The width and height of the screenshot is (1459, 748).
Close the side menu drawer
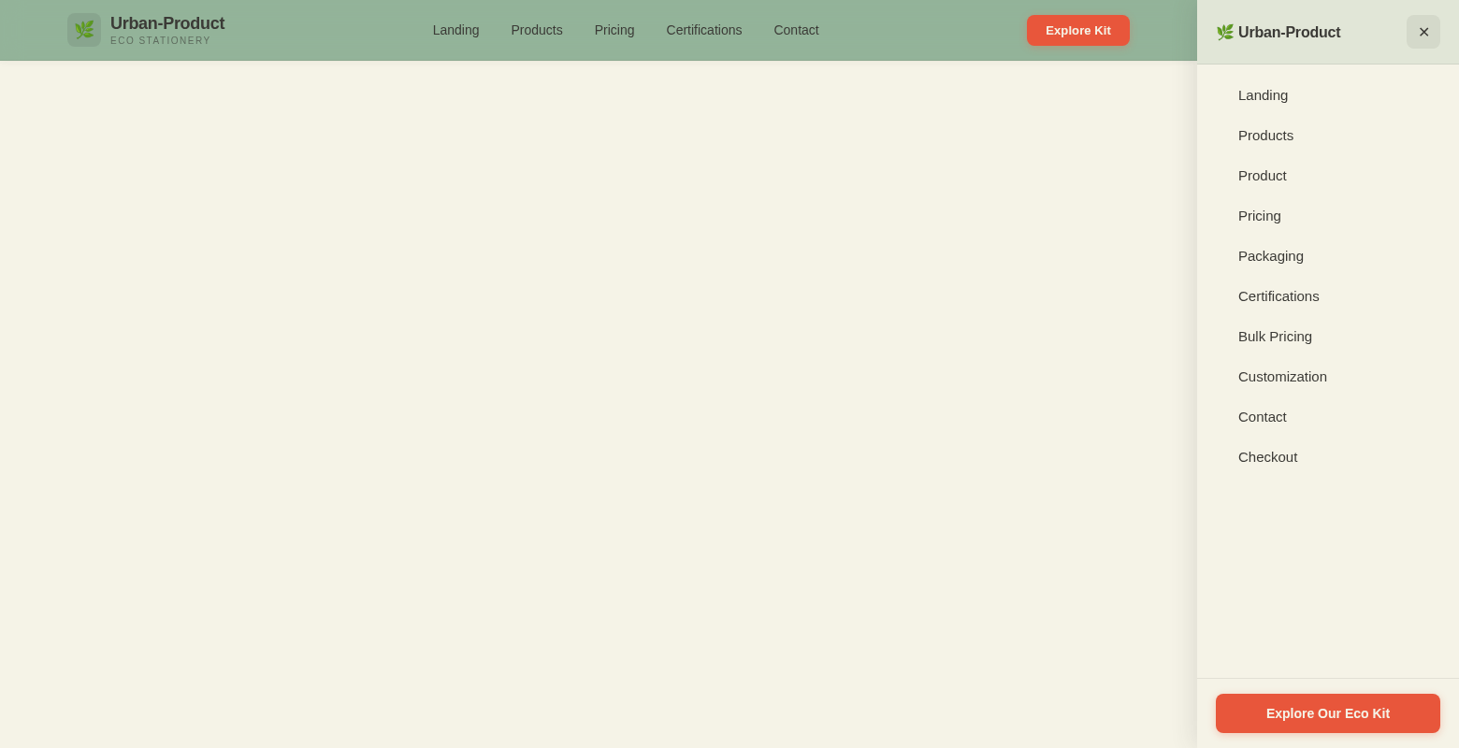click(1423, 32)
